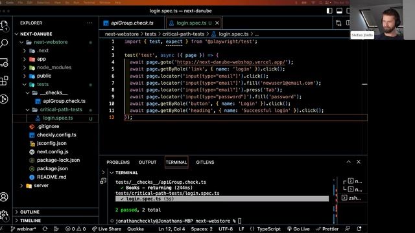Image resolution: width=415 pixels, height=233 pixels.
Task: Open notifications bell in status bar
Action: point(359,229)
